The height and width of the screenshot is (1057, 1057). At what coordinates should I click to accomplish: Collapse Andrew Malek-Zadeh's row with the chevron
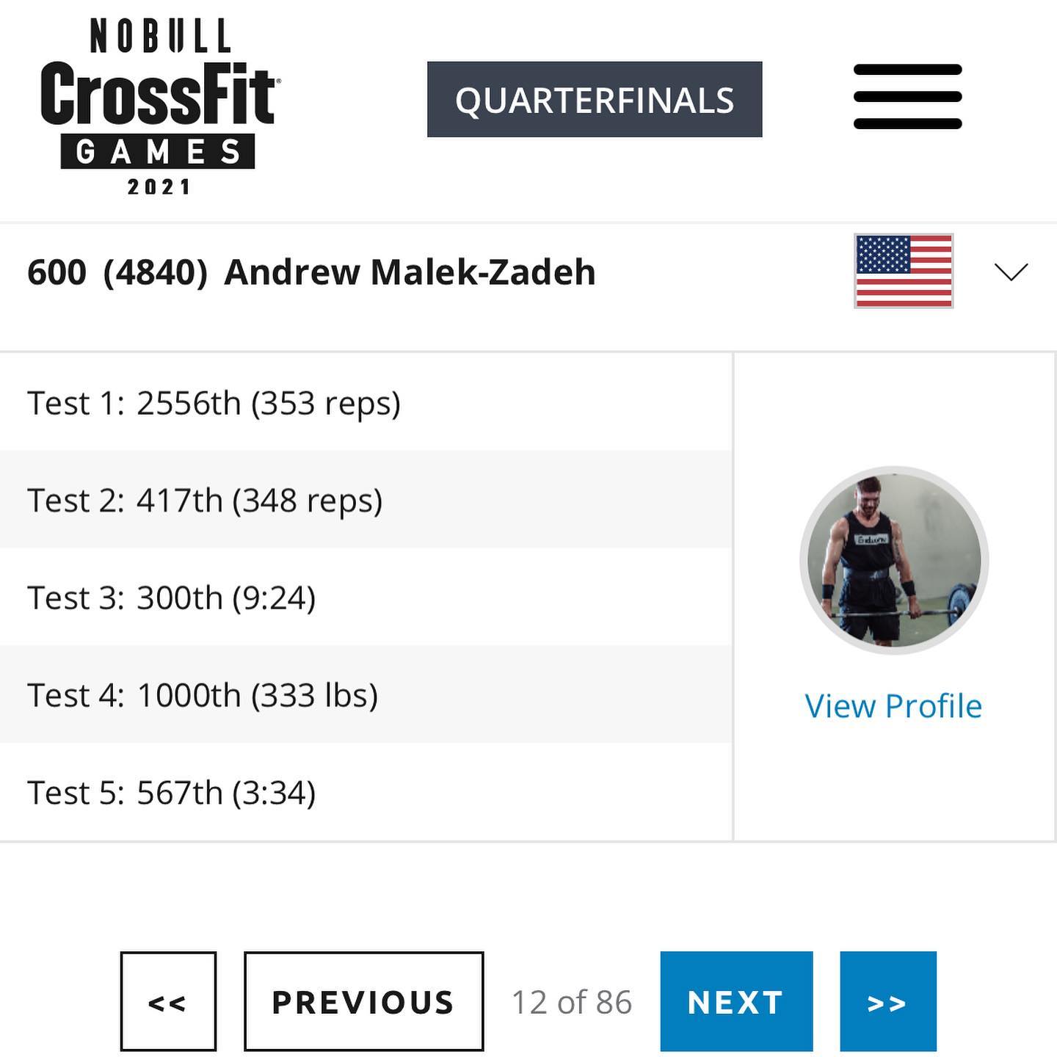(1011, 272)
